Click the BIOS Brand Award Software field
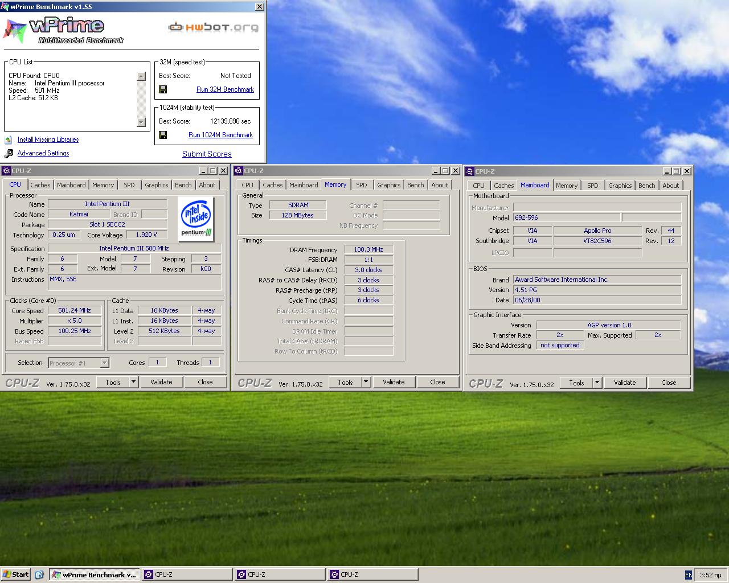Screen dimensions: 729x583 coord(597,280)
